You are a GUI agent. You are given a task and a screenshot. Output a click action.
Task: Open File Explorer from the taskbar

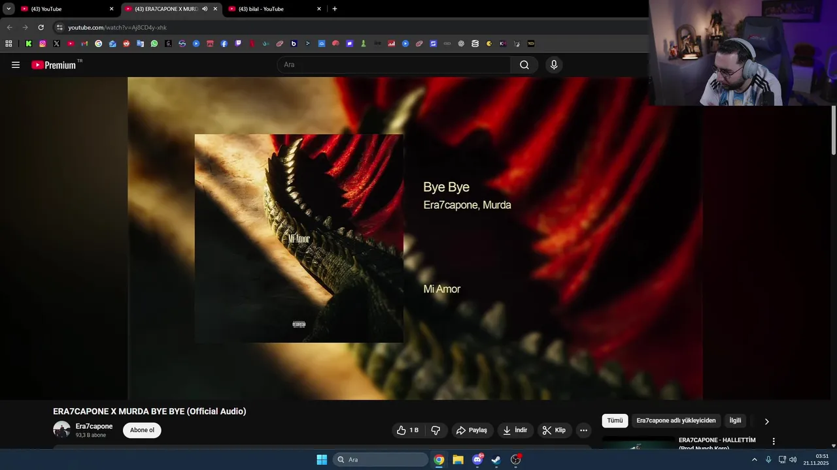[458, 460]
